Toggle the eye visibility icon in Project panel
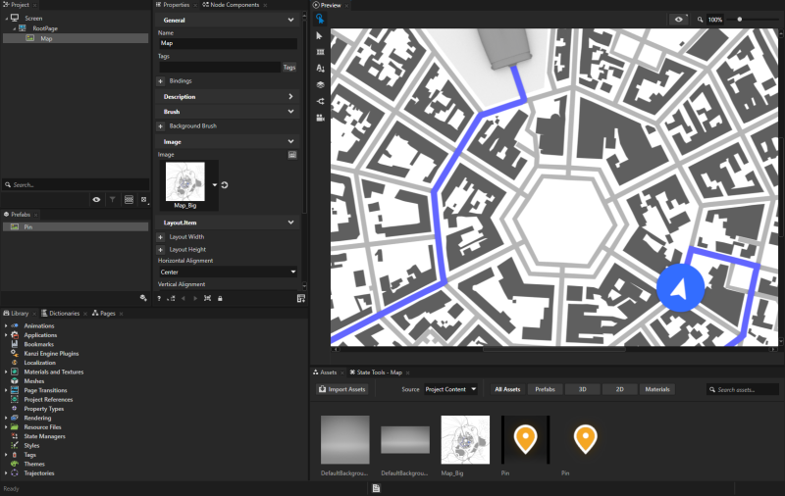 coord(96,199)
